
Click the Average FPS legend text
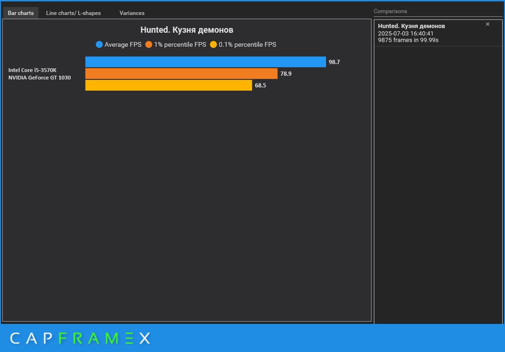123,44
